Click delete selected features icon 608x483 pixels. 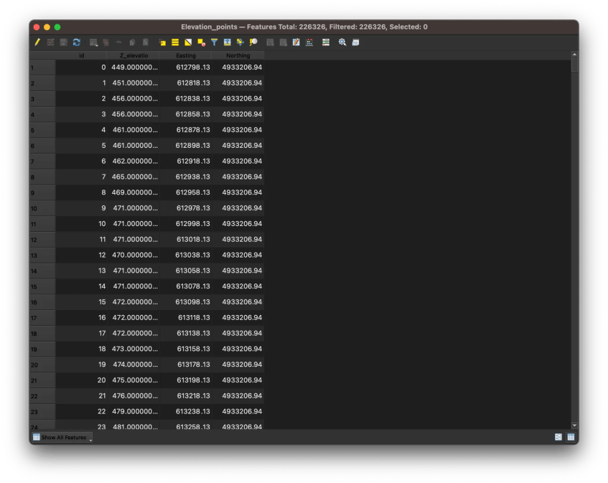106,42
